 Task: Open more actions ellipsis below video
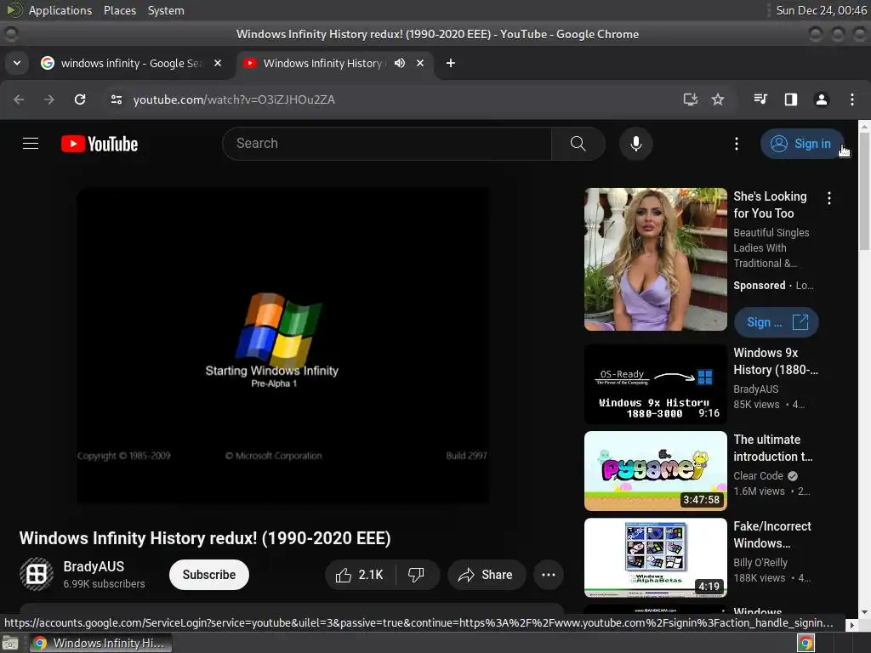(549, 575)
